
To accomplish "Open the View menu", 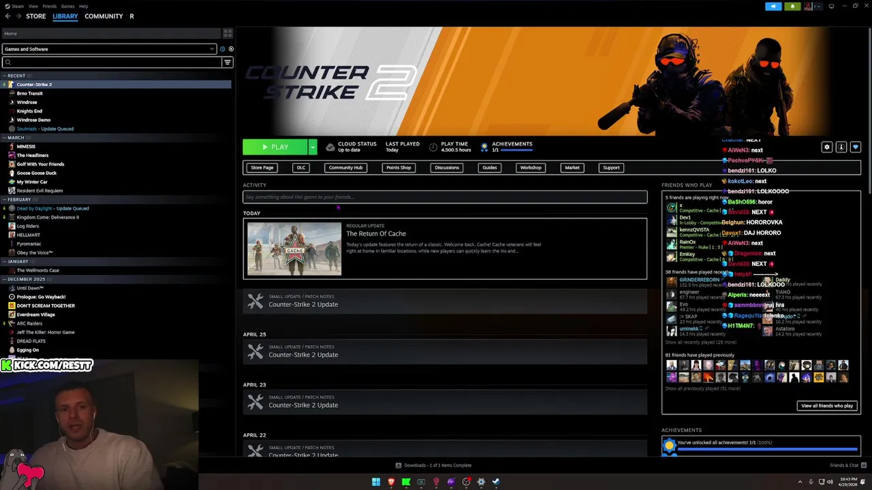I will click(33, 6).
